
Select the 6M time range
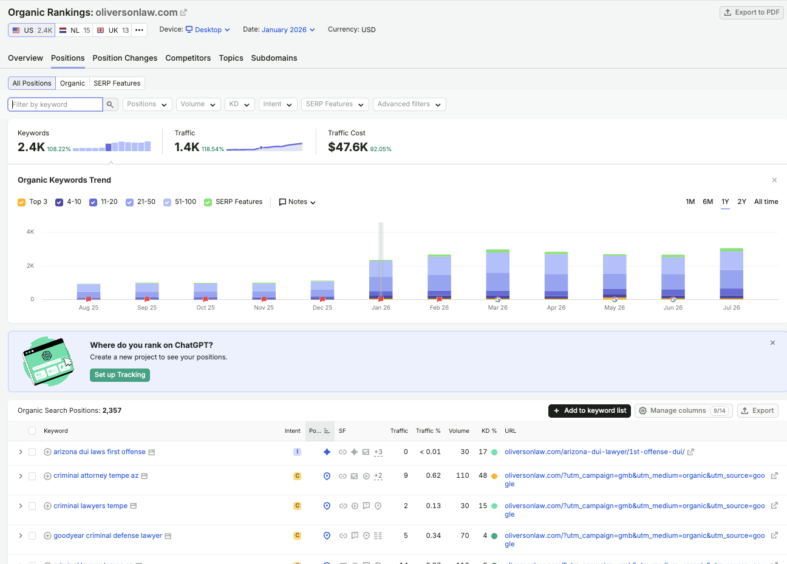pyautogui.click(x=707, y=202)
